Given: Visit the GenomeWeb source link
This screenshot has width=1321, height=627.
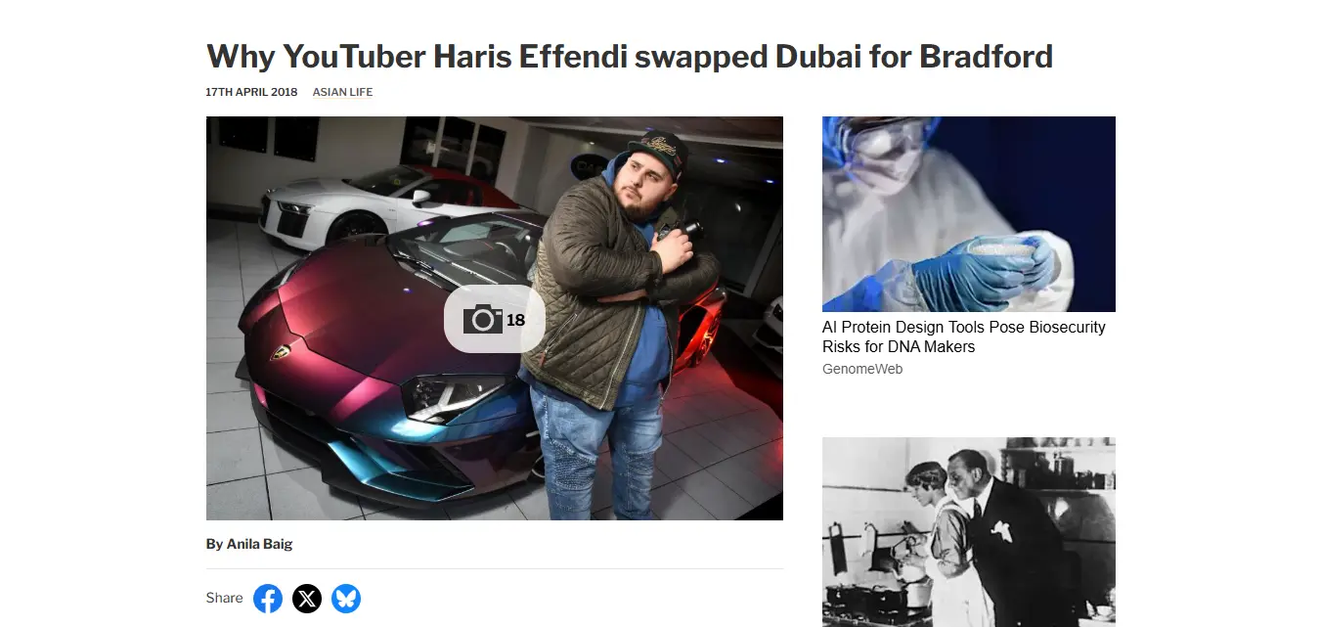Looking at the screenshot, I should click(862, 369).
